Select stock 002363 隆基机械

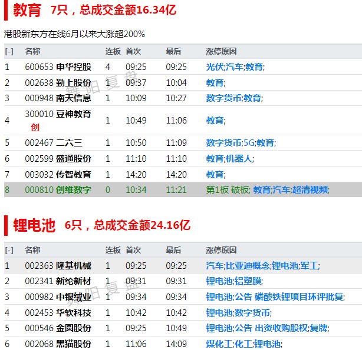coord(58,266)
